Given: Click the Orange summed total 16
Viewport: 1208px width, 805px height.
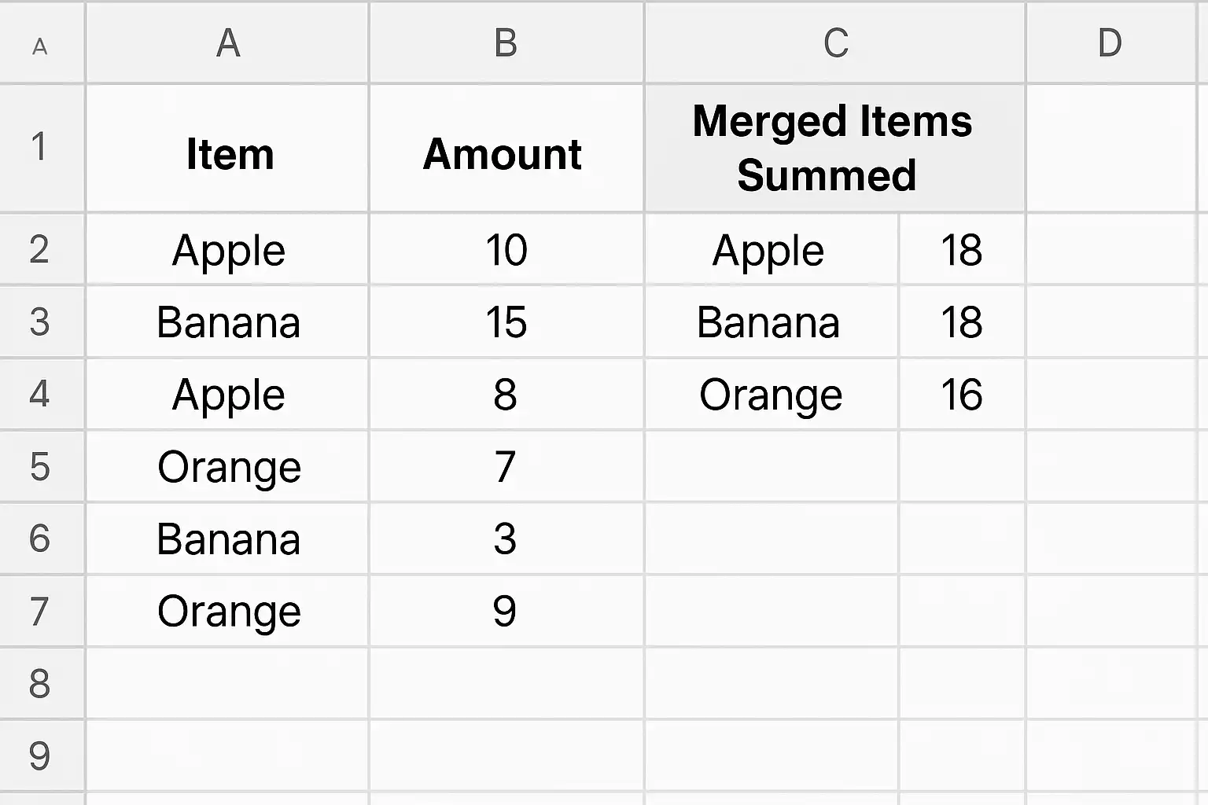Looking at the screenshot, I should point(961,395).
